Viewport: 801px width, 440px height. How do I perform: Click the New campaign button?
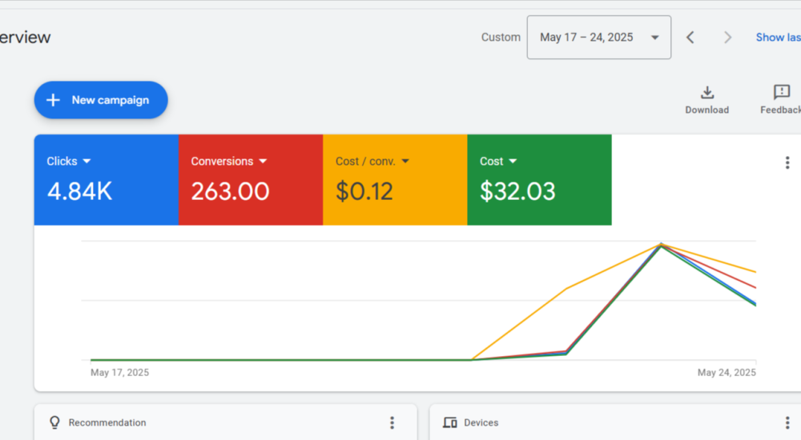tap(101, 100)
